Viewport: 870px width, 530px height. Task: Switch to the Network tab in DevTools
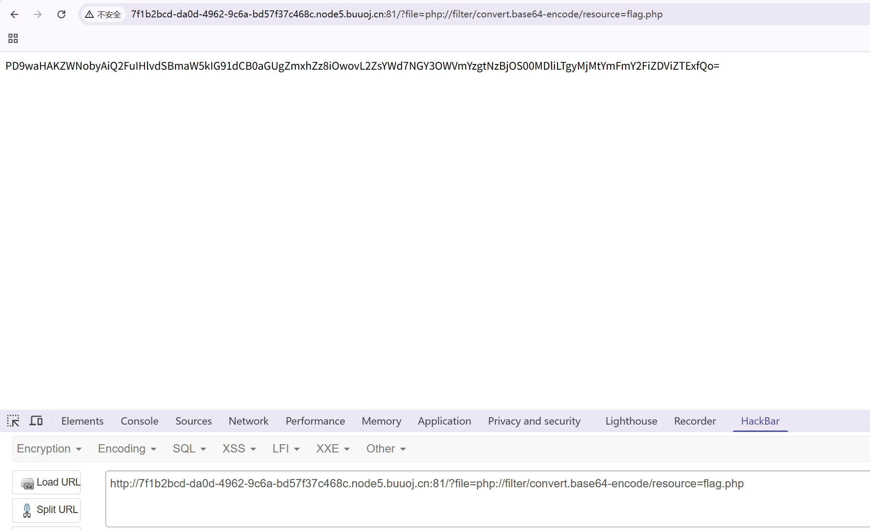248,421
